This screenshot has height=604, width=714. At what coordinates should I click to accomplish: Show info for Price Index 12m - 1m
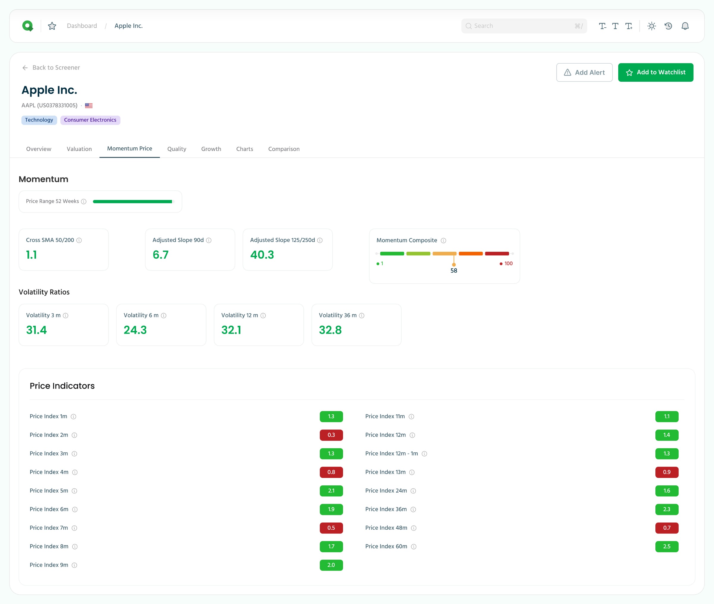click(x=425, y=454)
